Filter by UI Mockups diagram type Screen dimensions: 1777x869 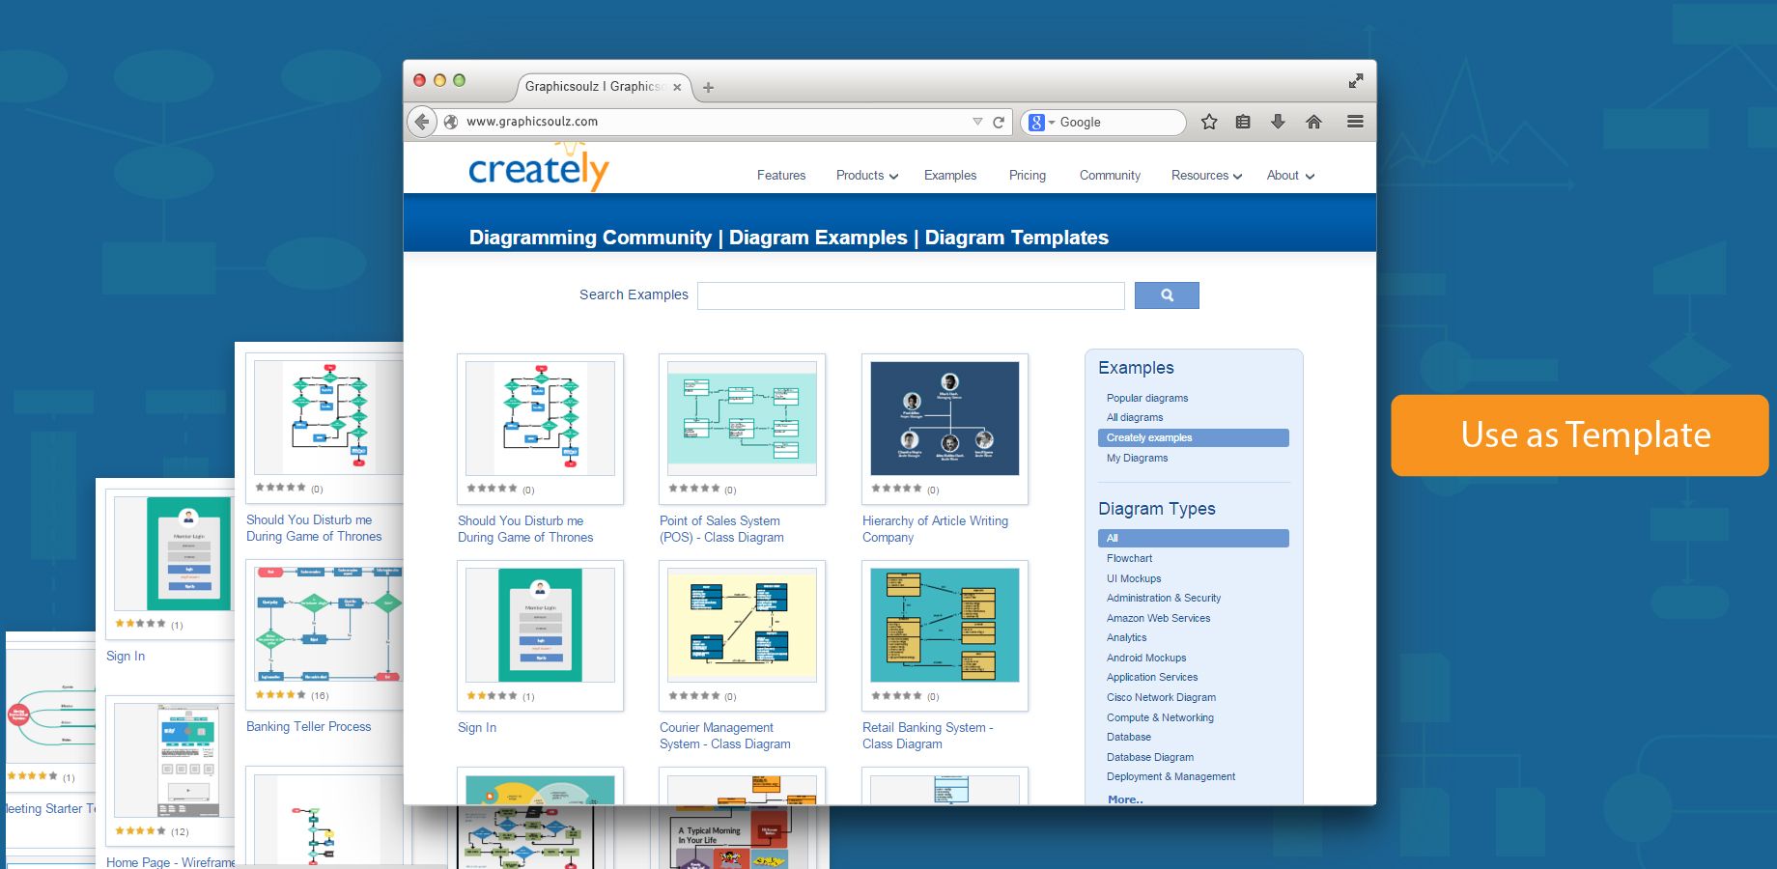coord(1134,578)
